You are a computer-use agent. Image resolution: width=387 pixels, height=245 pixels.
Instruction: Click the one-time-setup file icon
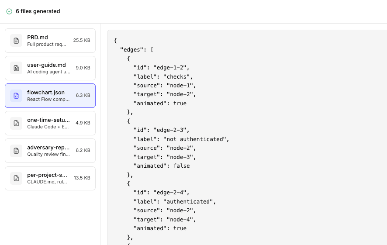pos(16,123)
